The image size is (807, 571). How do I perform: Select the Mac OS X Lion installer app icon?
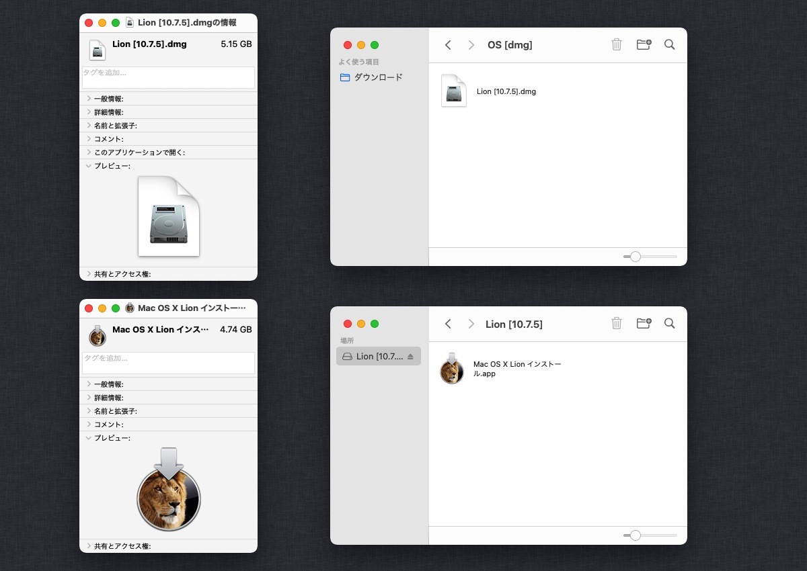452,368
